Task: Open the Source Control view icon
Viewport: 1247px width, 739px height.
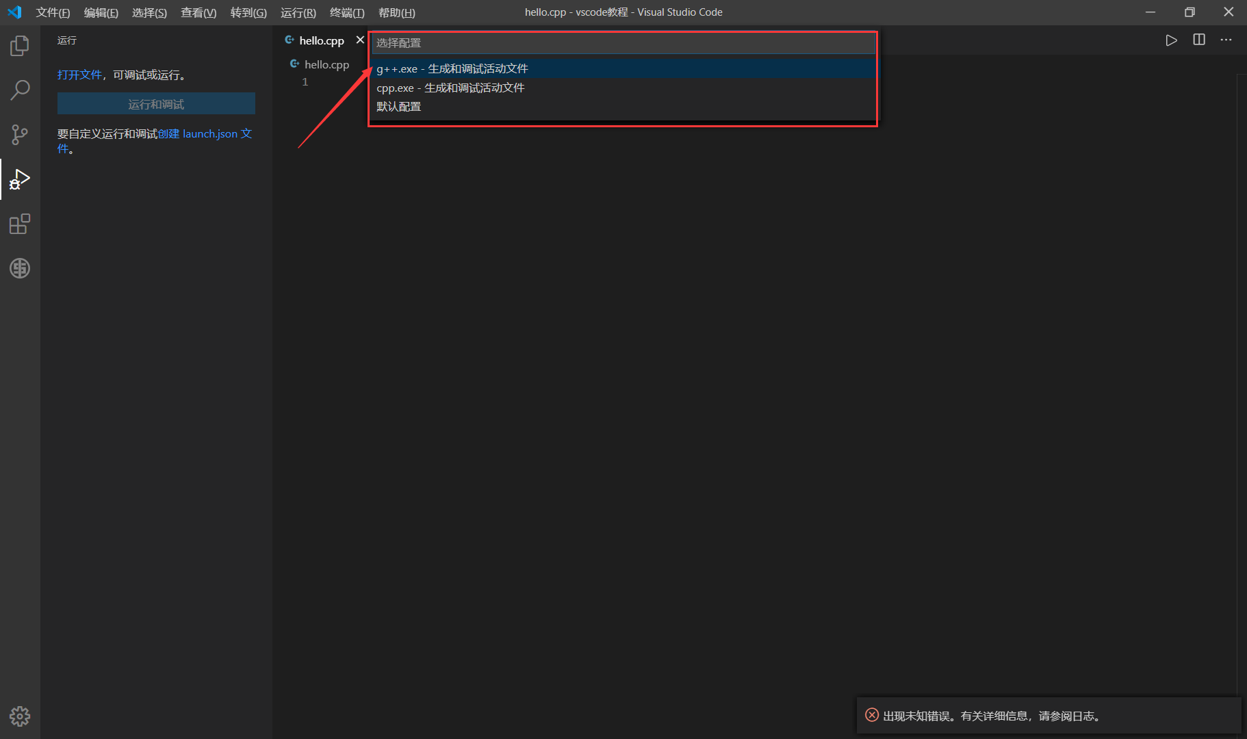Action: [x=20, y=135]
